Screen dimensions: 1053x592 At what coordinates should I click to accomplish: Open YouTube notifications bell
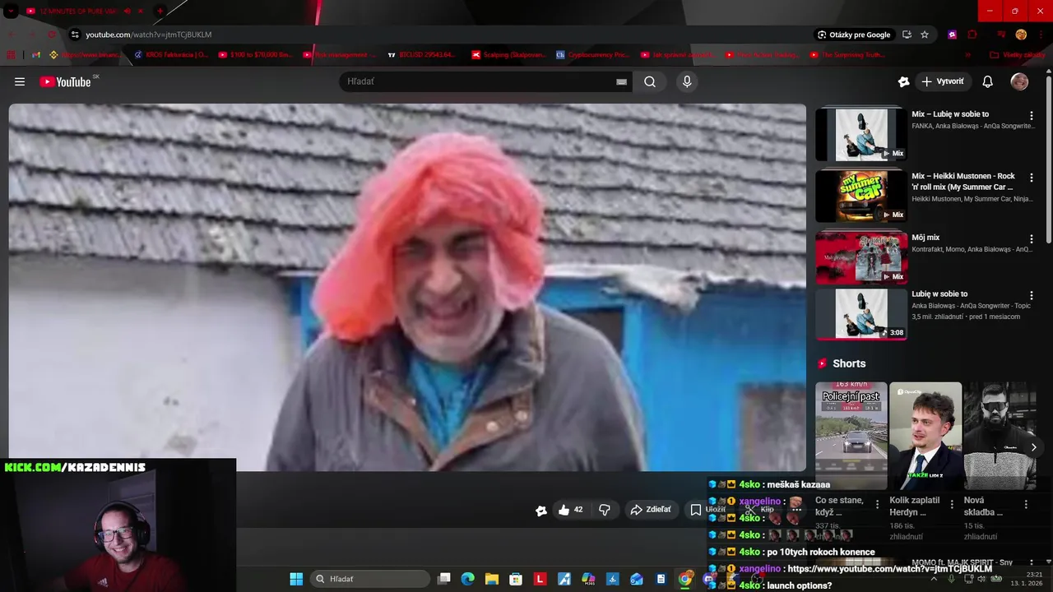click(x=988, y=81)
